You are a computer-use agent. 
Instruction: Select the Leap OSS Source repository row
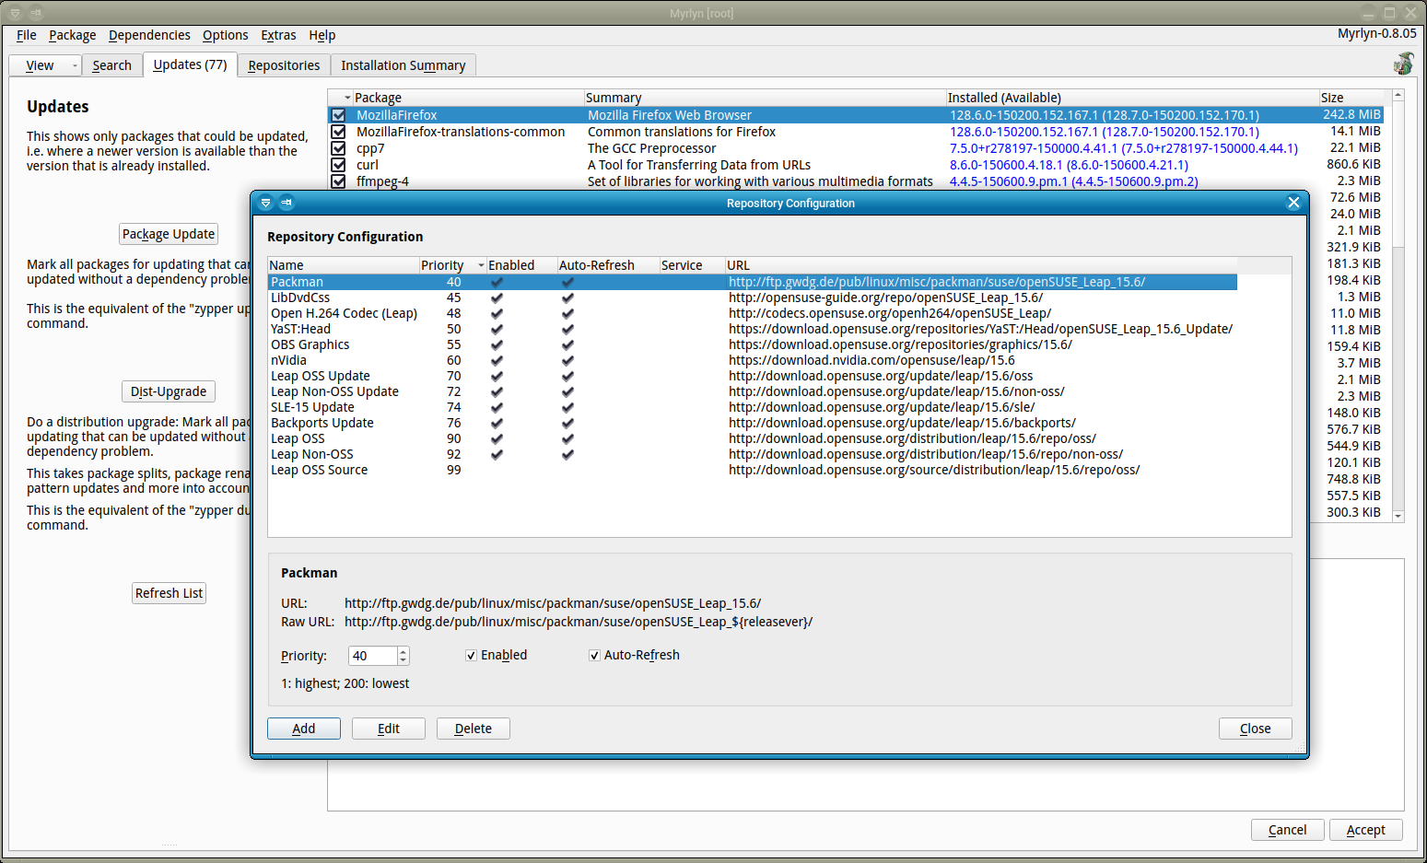click(x=319, y=470)
